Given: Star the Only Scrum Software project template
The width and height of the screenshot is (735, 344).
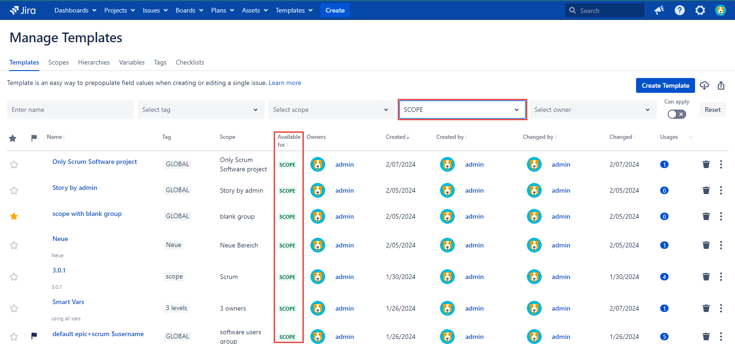Looking at the screenshot, I should (x=14, y=164).
